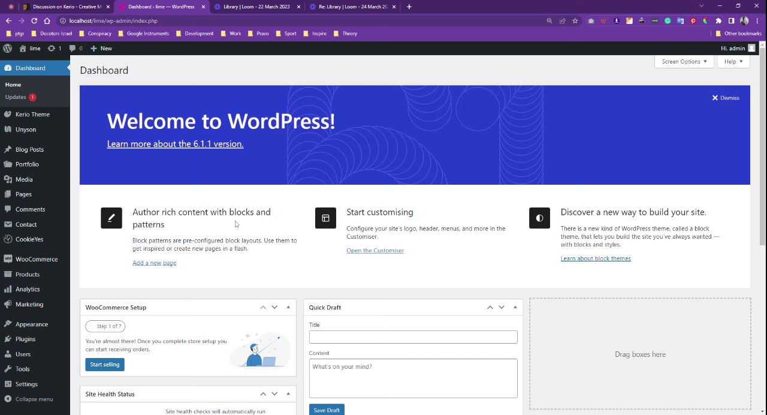Open Other bookmarks folder
Viewport: 767px width, 415px height.
pyautogui.click(x=738, y=34)
